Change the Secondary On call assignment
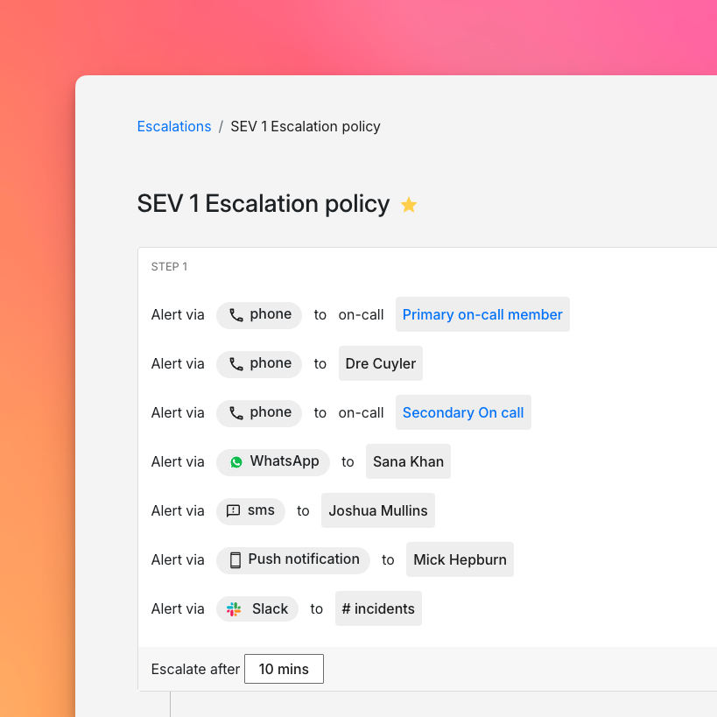This screenshot has height=717, width=717. tap(463, 412)
